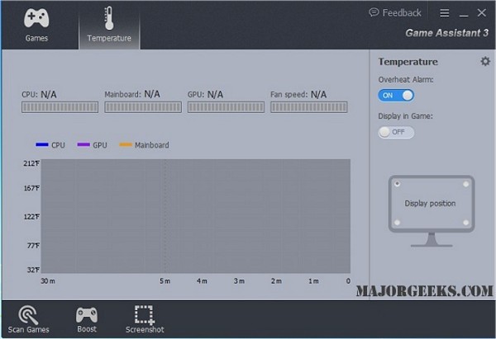
Task: Open the hamburger menu
Action: [x=445, y=12]
